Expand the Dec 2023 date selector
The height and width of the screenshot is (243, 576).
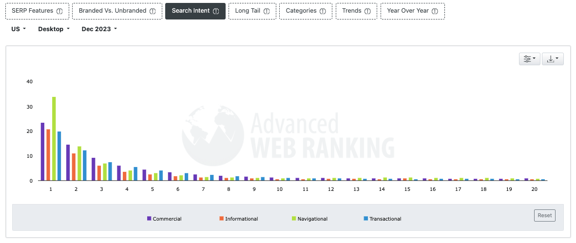(x=99, y=29)
